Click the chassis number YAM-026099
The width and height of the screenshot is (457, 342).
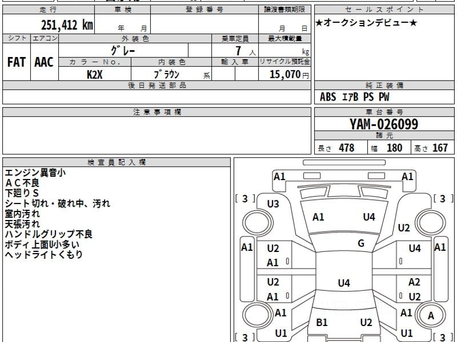[x=384, y=124]
